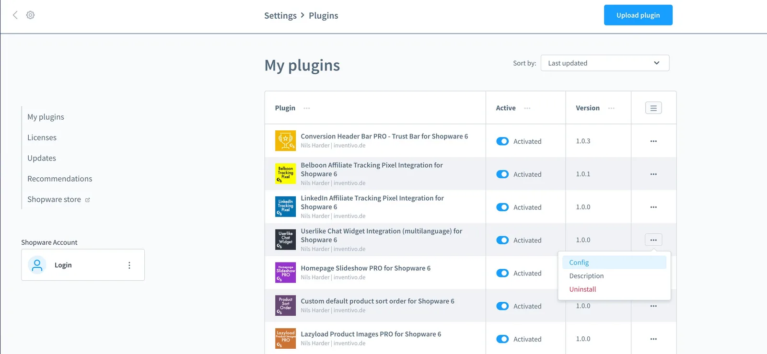Click Custom default product sort order name
This screenshot has width=767, height=354.
(378, 301)
